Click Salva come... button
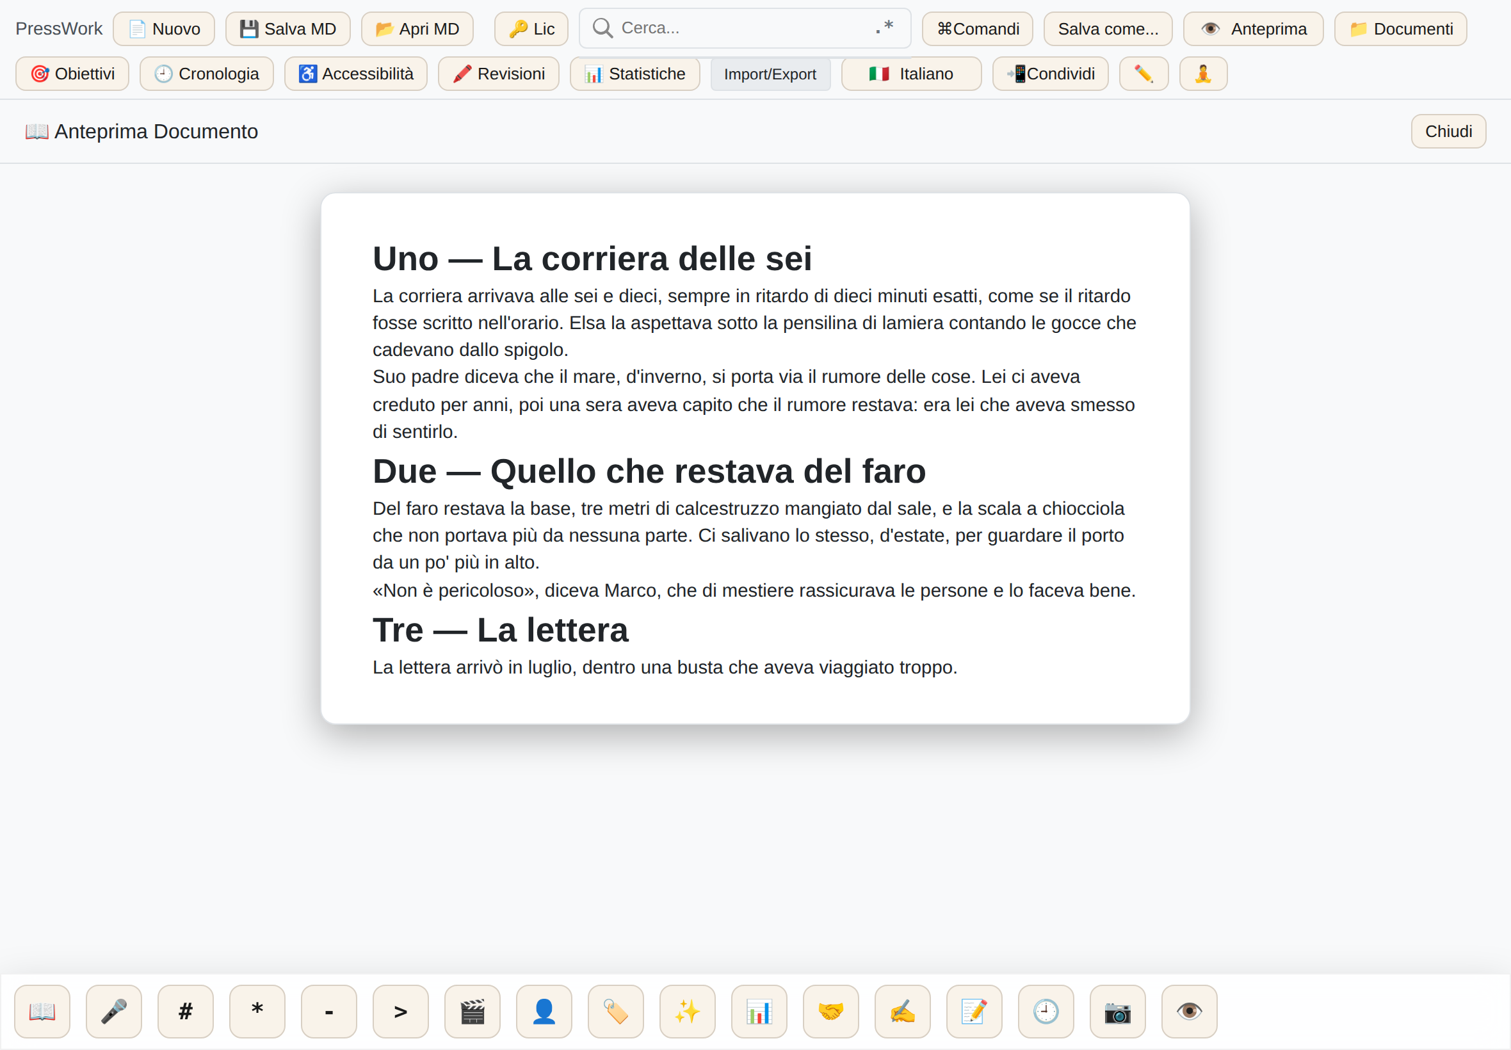This screenshot has width=1511, height=1050. coord(1108,29)
